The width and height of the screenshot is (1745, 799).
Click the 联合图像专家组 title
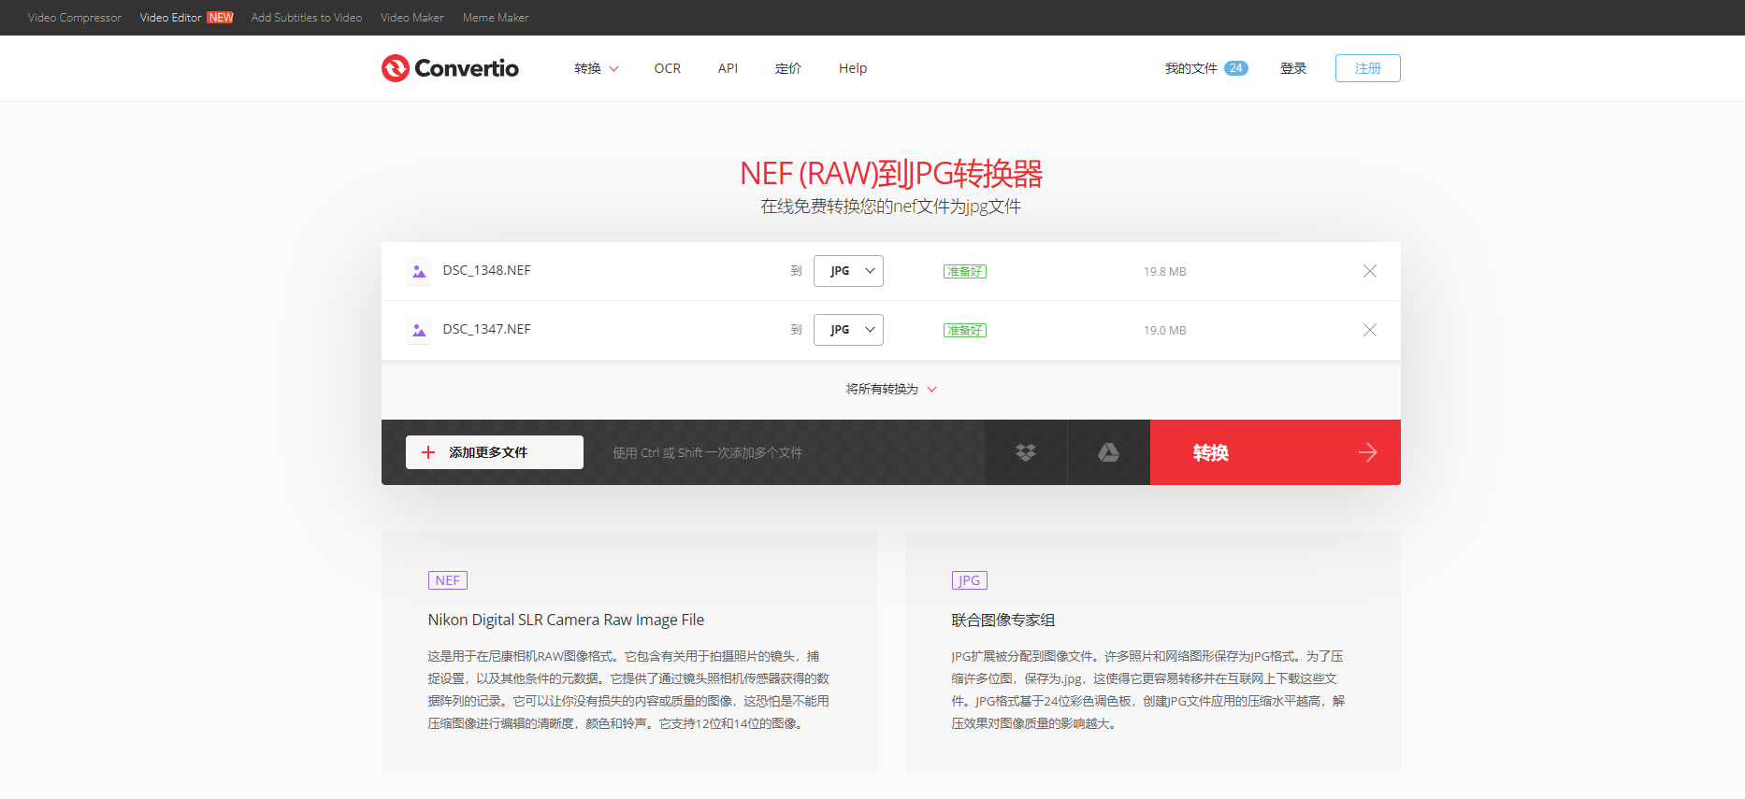[1003, 620]
